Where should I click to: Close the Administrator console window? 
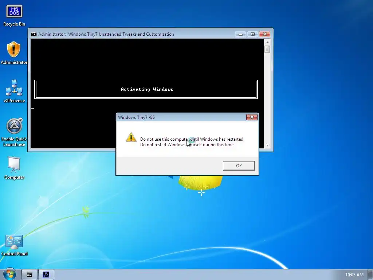[x=264, y=34]
